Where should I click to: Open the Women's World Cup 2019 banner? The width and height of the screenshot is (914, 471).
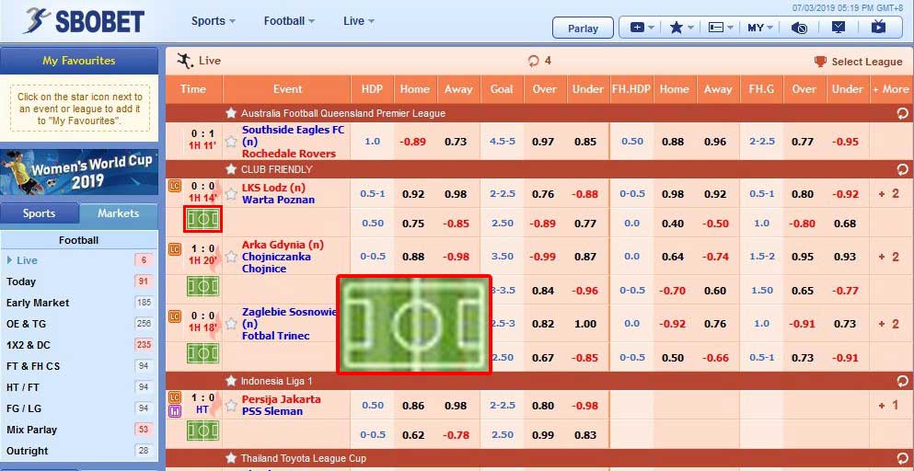[x=78, y=172]
